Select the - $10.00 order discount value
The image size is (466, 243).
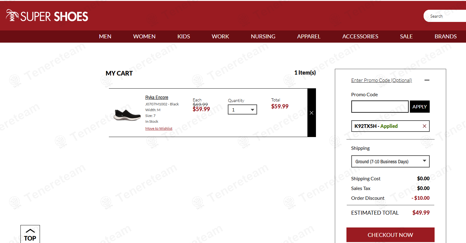coord(421,198)
